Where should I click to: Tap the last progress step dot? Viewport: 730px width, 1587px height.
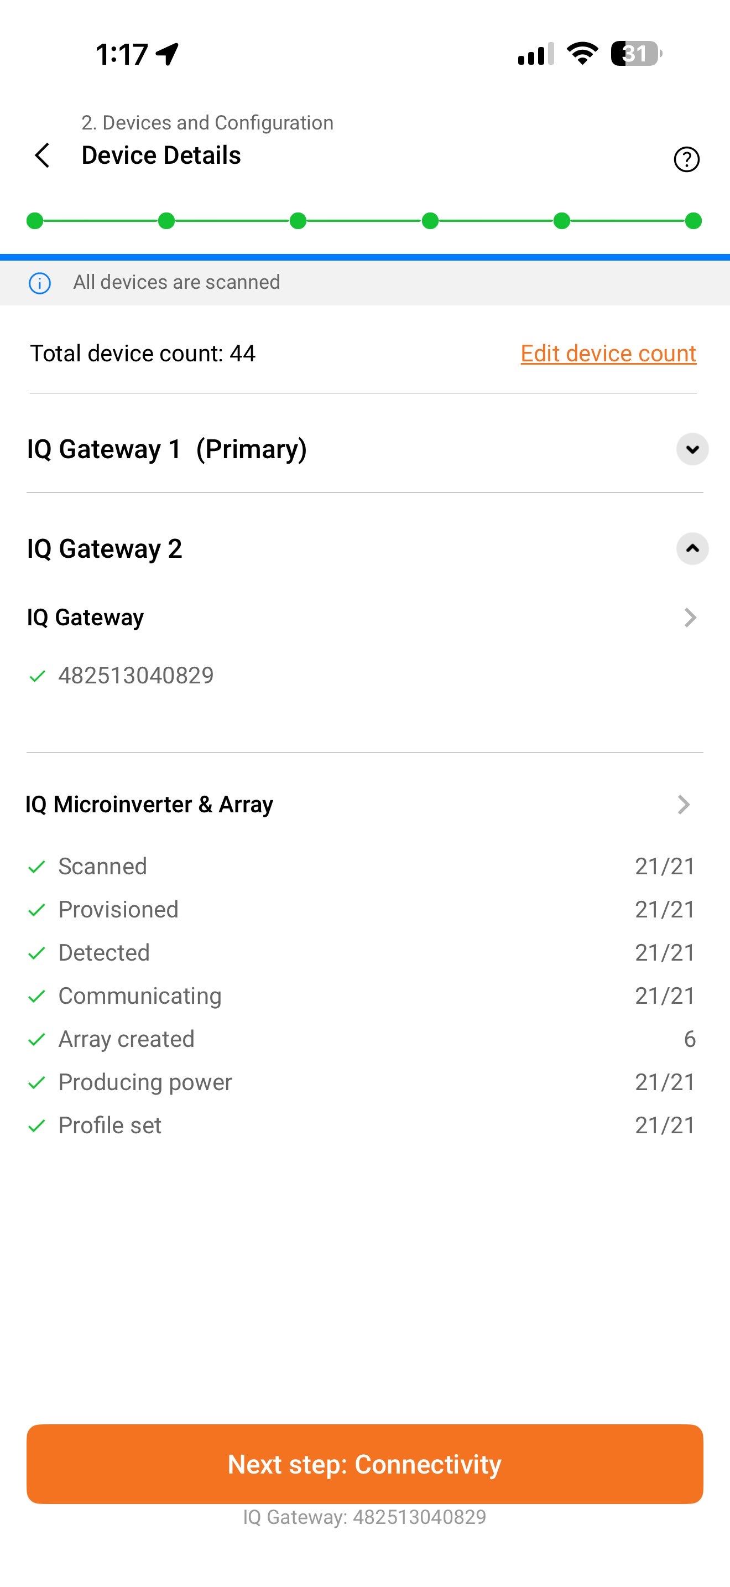(x=693, y=221)
